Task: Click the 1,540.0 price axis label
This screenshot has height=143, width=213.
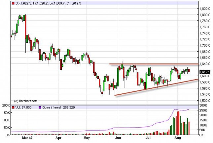Action: tap(205, 94)
